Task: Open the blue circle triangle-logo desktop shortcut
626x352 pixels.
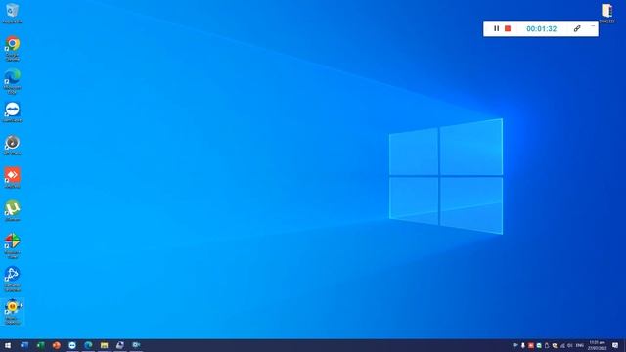Action: tap(13, 279)
